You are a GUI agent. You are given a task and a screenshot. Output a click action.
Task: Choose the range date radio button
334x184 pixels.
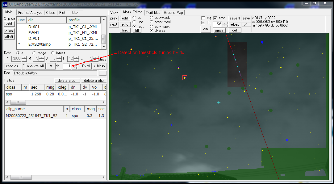point(34,53)
